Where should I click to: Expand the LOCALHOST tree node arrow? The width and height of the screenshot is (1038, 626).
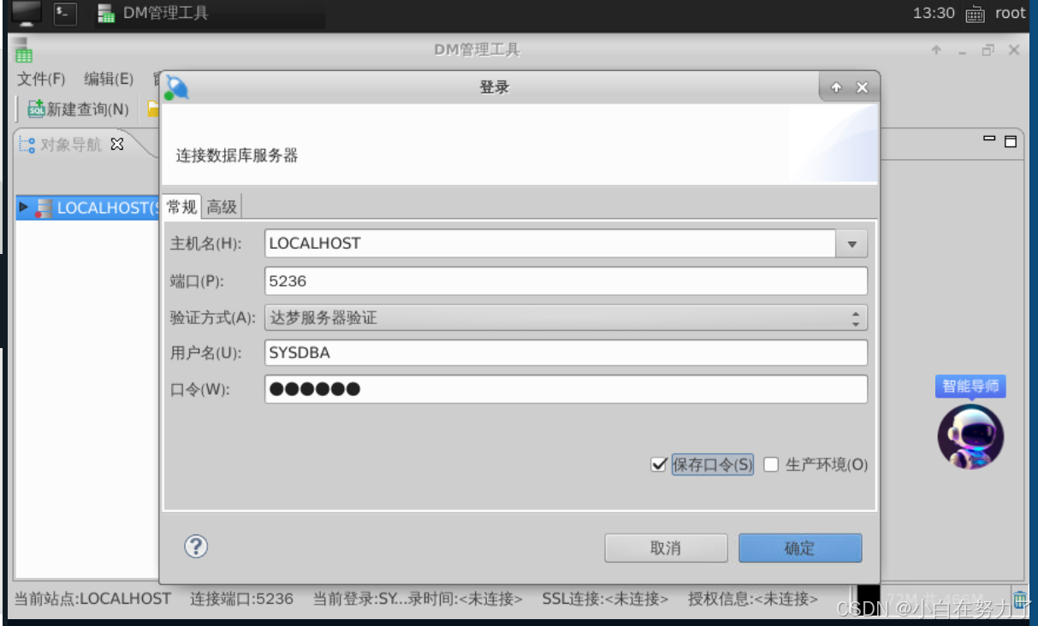coord(23,208)
